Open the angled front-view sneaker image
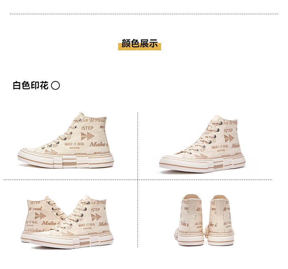The height and width of the screenshot is (269, 288). click(202, 144)
